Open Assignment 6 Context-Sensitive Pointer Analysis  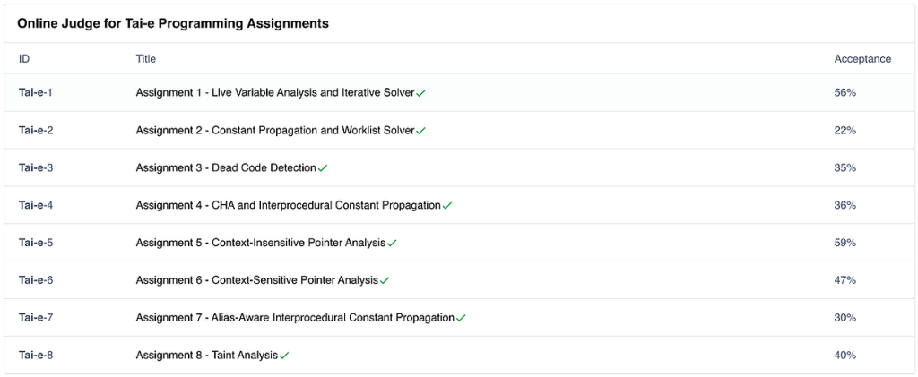point(257,280)
